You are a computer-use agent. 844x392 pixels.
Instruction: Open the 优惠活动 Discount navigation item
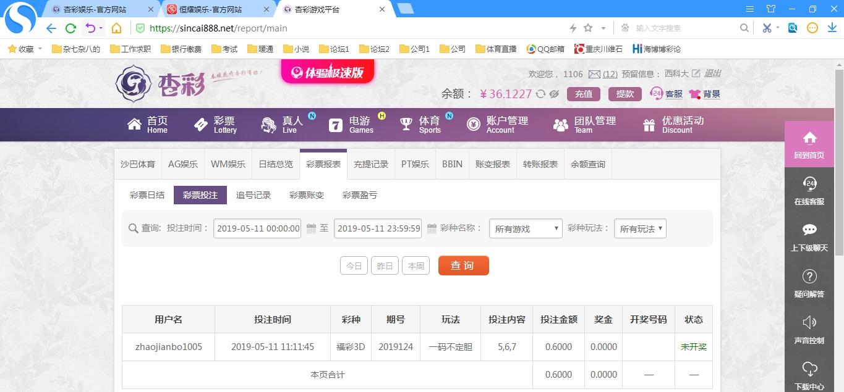pos(673,125)
